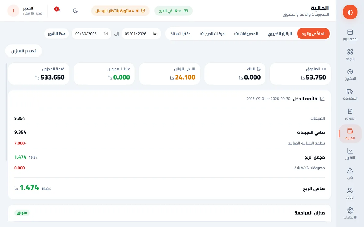
Task: Open رؤى insights warning icon
Action: point(350,174)
